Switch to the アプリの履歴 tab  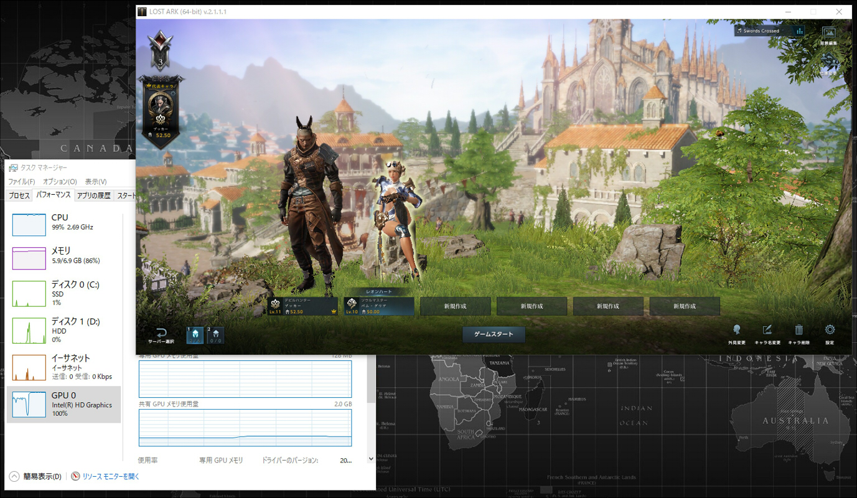[x=94, y=195]
